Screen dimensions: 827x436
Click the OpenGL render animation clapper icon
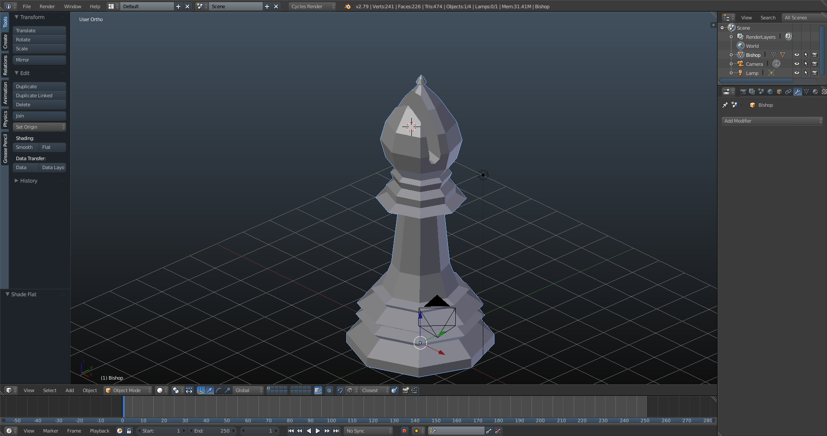click(x=414, y=390)
